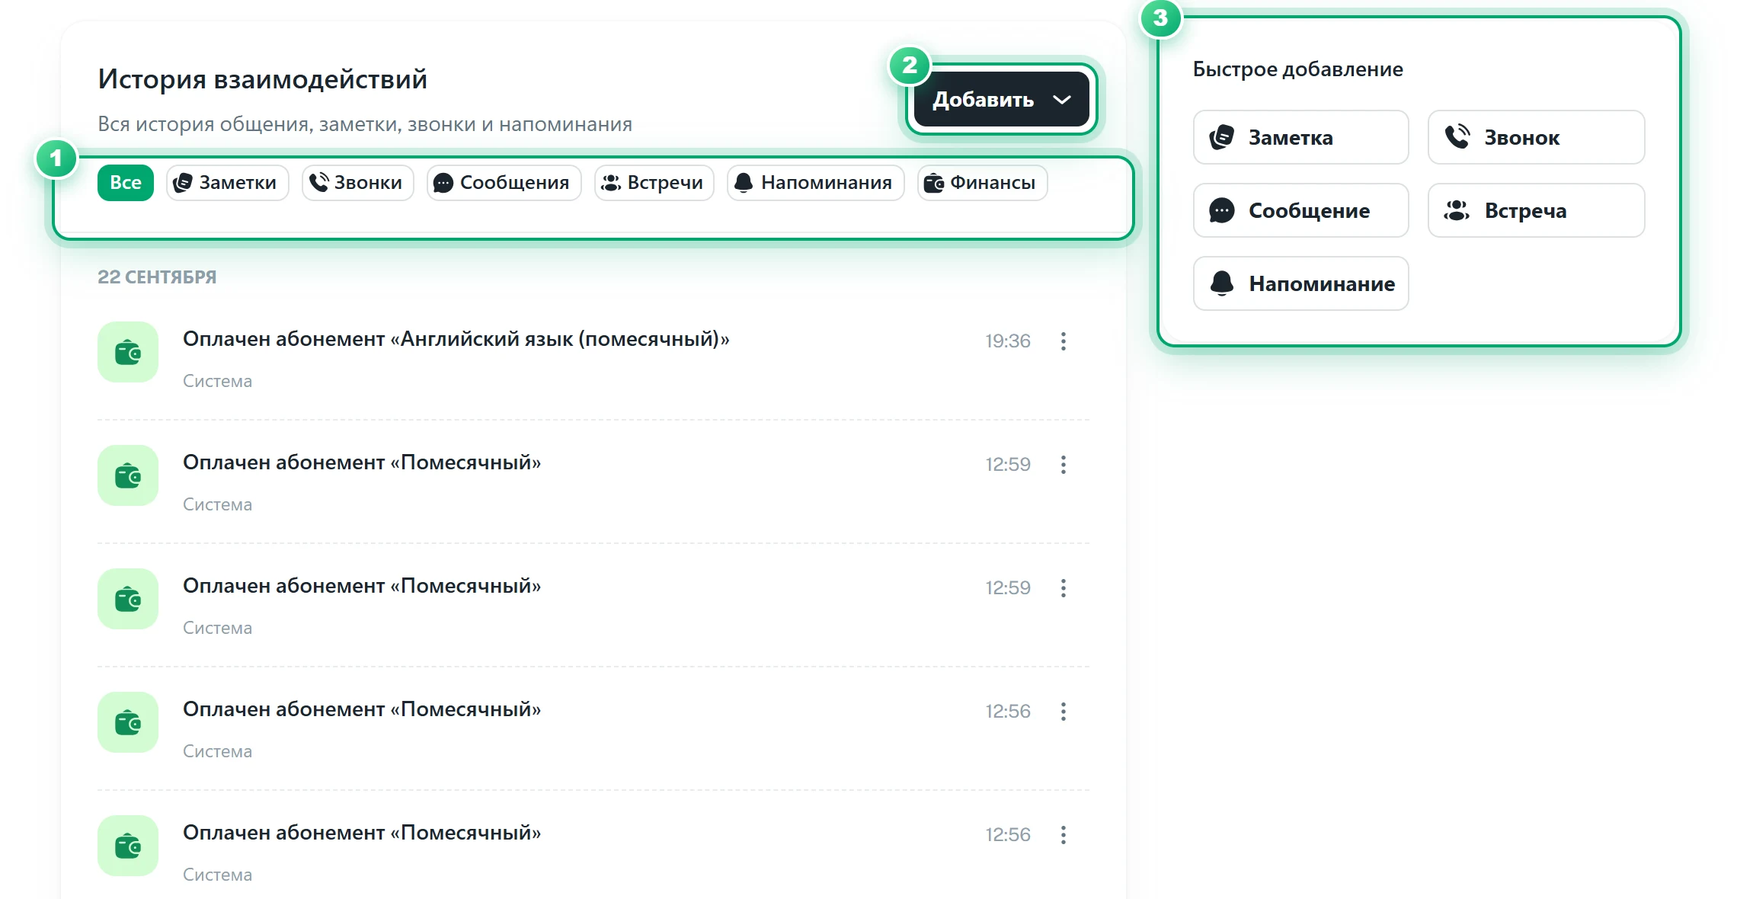The height and width of the screenshot is (899, 1737).
Task: Filter history by Встречи
Action: click(654, 183)
